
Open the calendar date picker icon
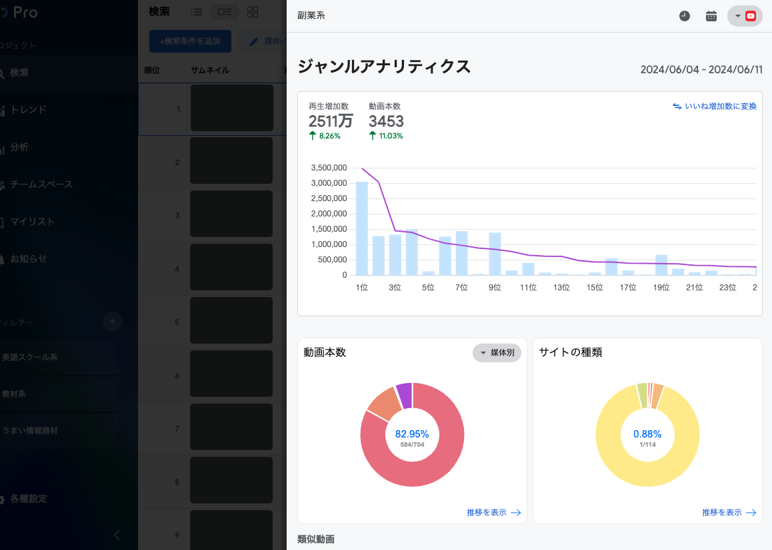coord(711,16)
